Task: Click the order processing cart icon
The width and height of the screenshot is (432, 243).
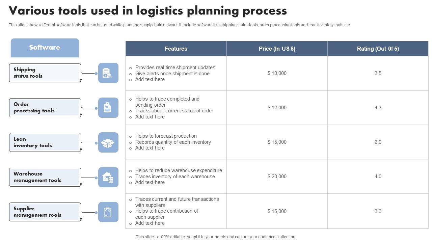Action: pyautogui.click(x=108, y=108)
